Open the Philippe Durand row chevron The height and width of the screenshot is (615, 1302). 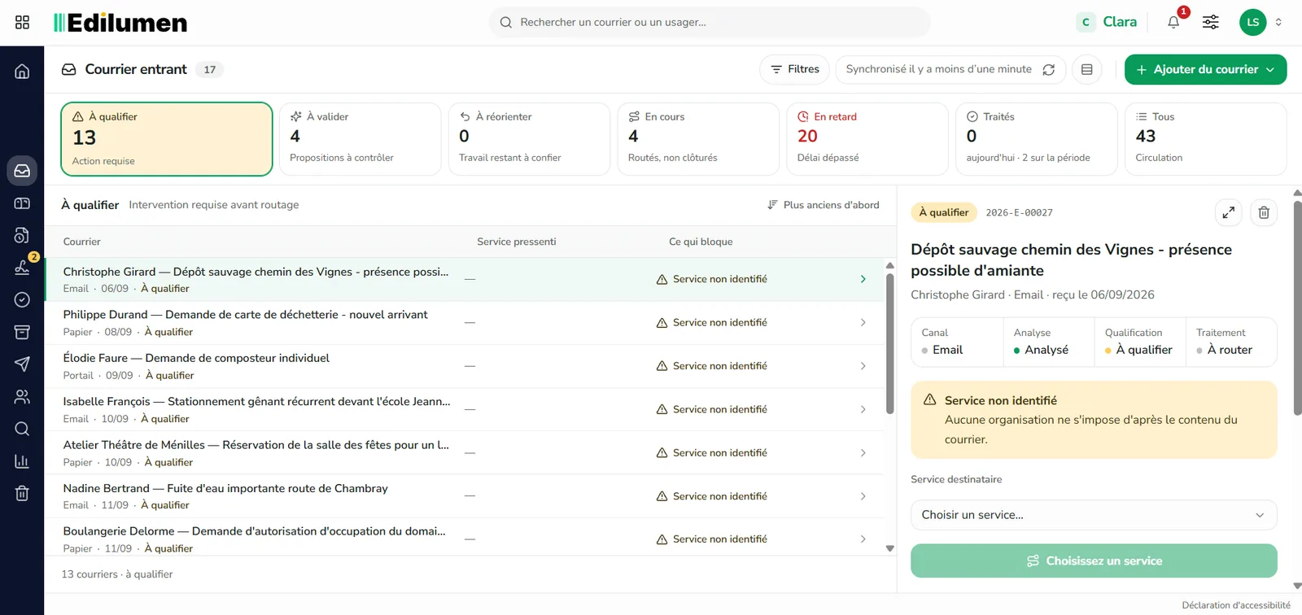[x=863, y=323]
